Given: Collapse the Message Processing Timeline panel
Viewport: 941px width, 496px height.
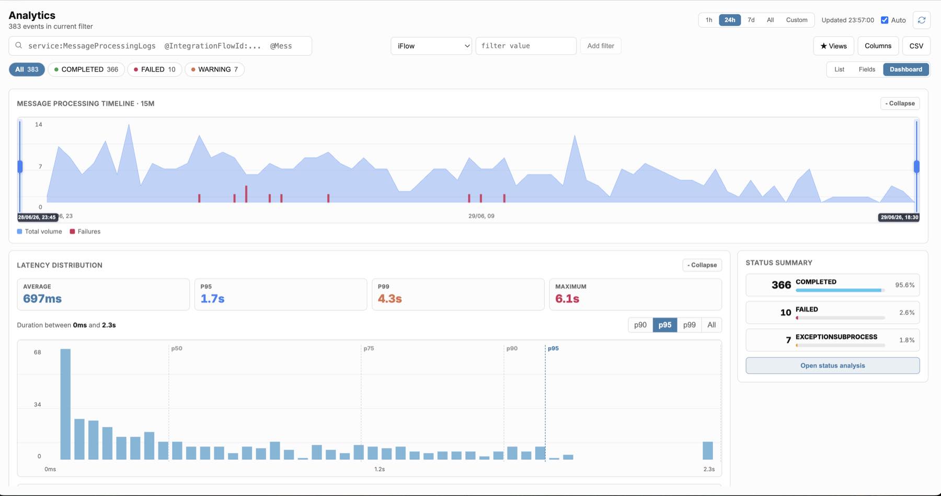Looking at the screenshot, I should click(900, 103).
